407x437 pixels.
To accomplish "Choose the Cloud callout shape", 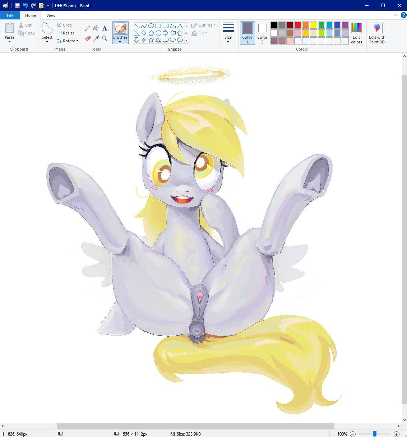I will (180, 40).
